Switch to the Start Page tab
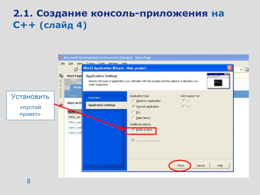The height and width of the screenshot is (195, 260). coord(74,76)
